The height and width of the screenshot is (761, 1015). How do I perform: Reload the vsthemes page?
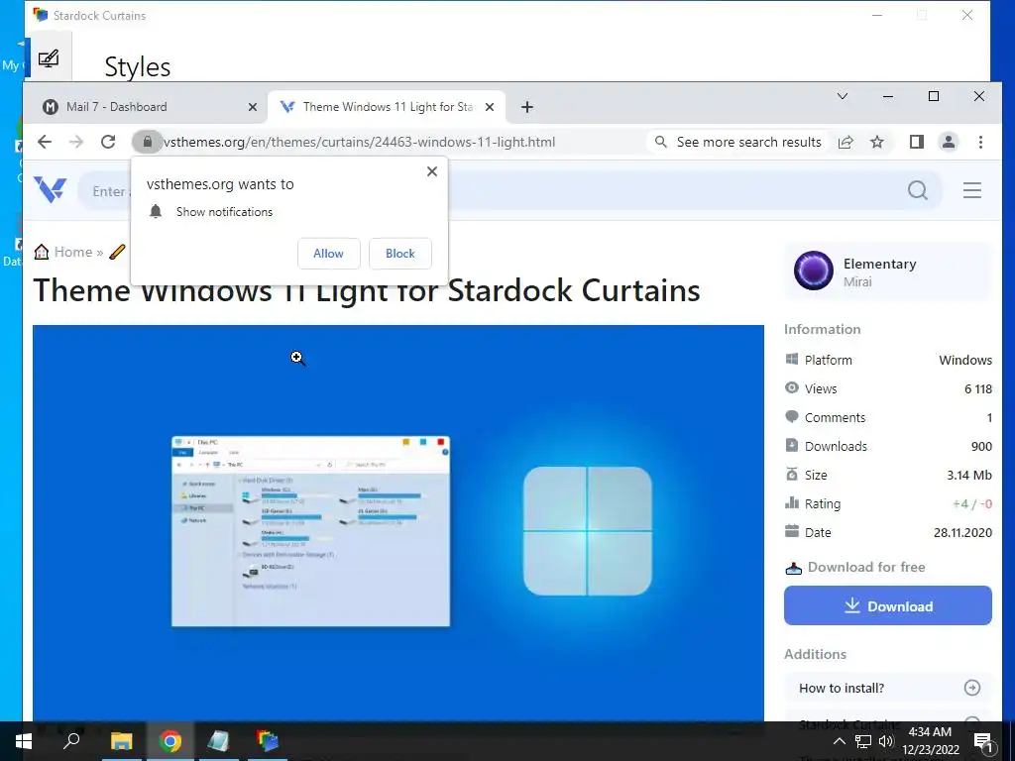coord(108,142)
